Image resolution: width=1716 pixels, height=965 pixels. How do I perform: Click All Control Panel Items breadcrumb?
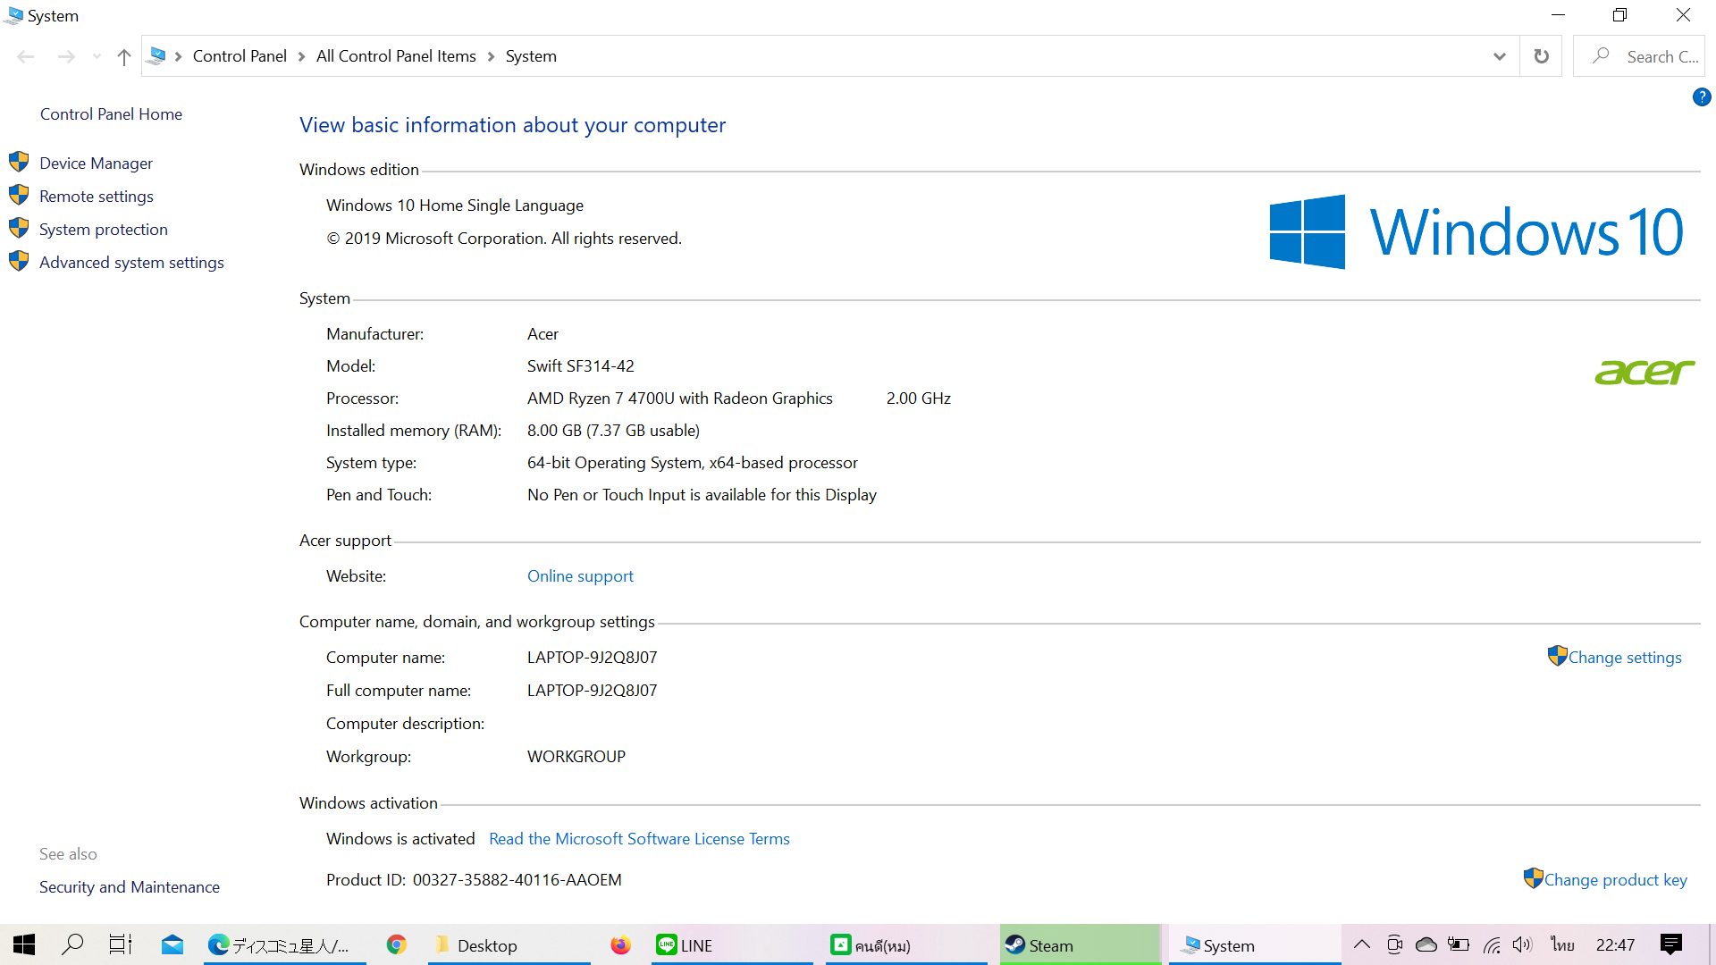(396, 55)
